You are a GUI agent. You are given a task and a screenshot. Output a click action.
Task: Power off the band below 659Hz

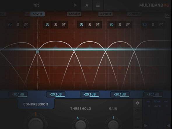pyautogui.click(x=10, y=24)
